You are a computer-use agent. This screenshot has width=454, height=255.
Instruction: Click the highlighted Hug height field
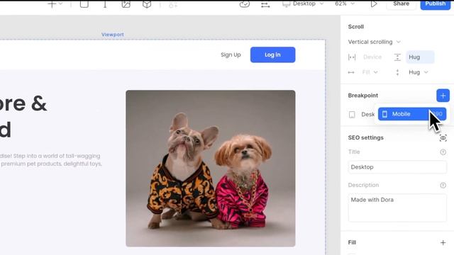[420, 57]
